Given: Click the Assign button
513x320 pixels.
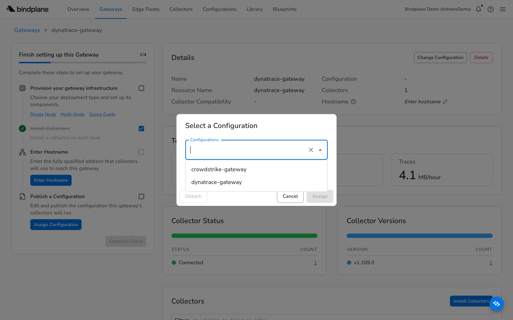Looking at the screenshot, I should click(x=320, y=196).
